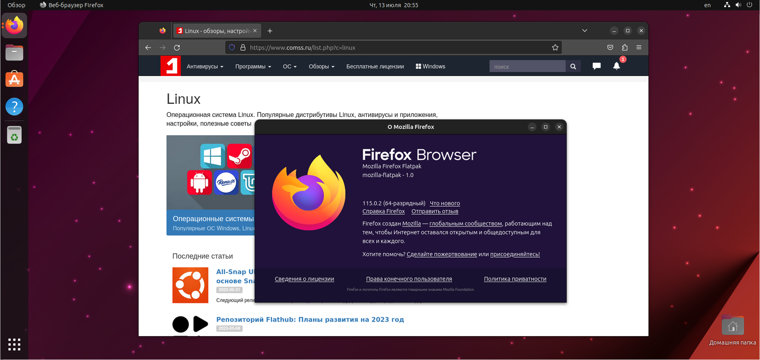760x360 pixels.
Task: Open the Flathub article thumbnail
Action: coord(191,326)
